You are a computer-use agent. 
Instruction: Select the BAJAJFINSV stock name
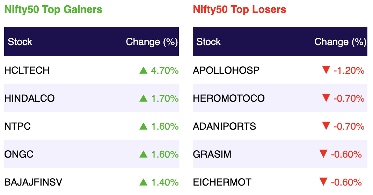[x=33, y=182]
